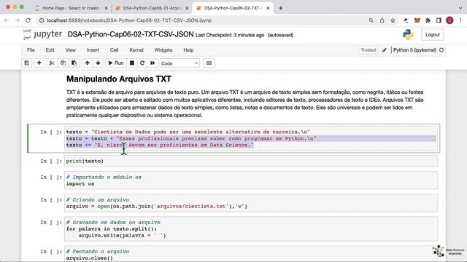Open the browser three-dot menu
The width and height of the screenshot is (467, 262).
tap(460, 20)
